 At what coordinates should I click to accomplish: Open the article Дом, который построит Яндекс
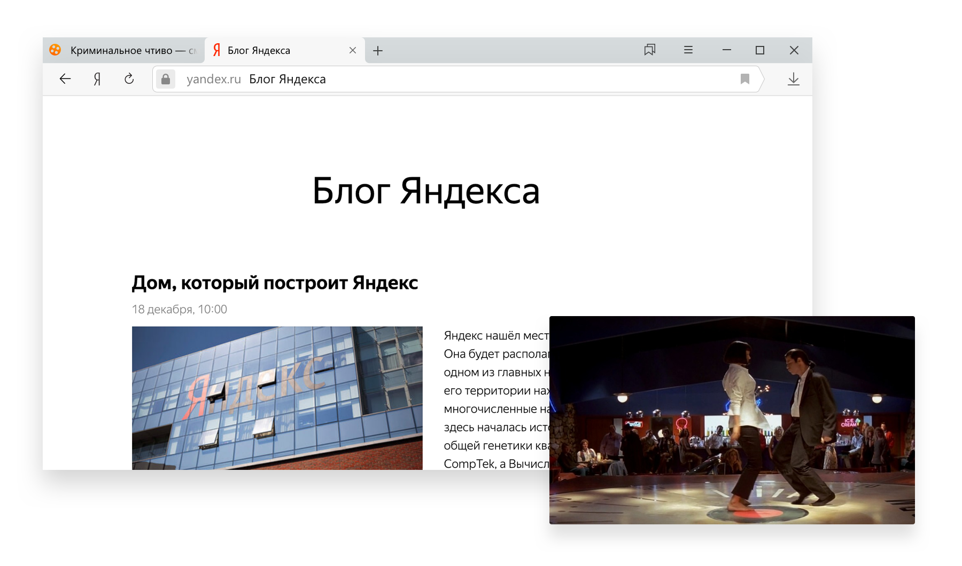click(275, 282)
